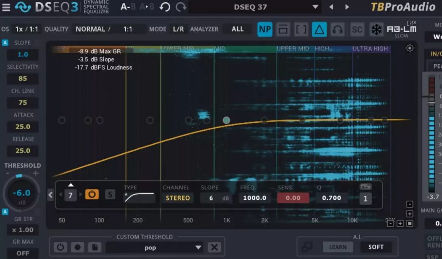442x259 pixels.
Task: Change CHANNEL from STEREO
Action: [178, 198]
